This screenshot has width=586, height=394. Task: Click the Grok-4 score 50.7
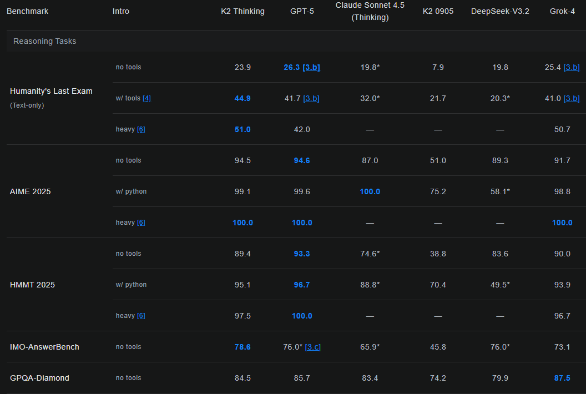(562, 129)
